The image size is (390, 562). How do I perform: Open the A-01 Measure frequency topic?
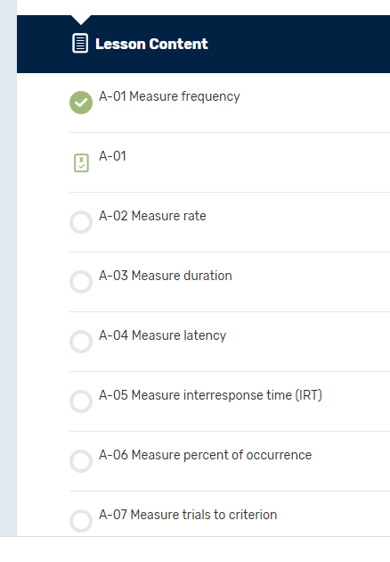pos(169,96)
